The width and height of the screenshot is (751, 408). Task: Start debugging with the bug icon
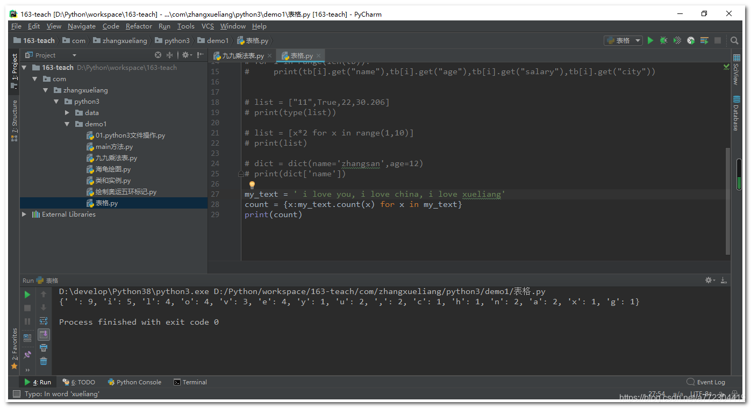coord(664,40)
